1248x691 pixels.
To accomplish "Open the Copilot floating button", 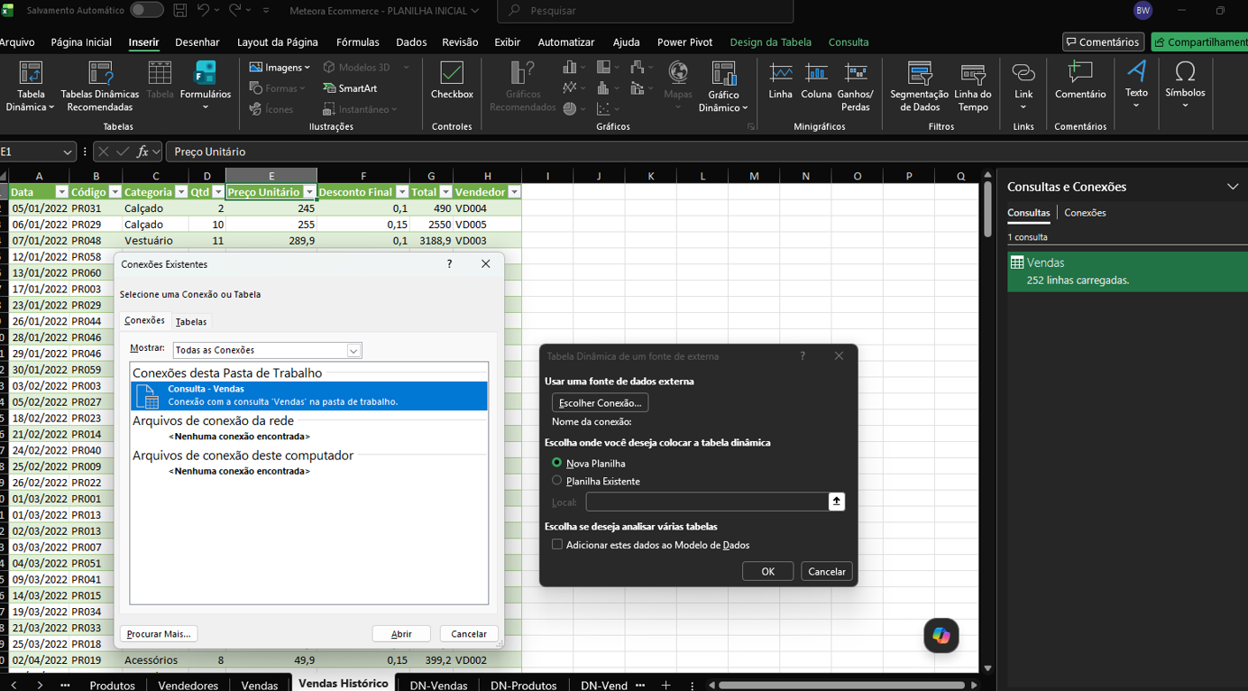I will pyautogui.click(x=941, y=636).
